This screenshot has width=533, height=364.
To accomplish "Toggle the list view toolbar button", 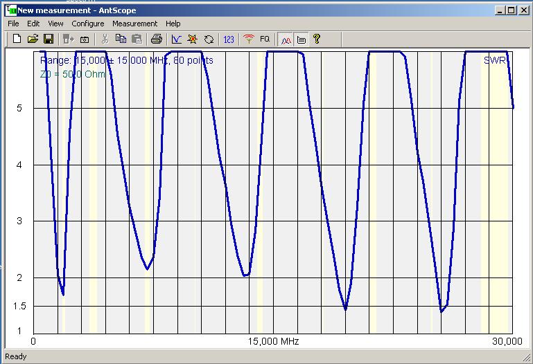I will (x=301, y=39).
